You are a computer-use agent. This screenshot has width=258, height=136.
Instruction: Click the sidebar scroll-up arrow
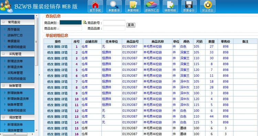(36, 16)
